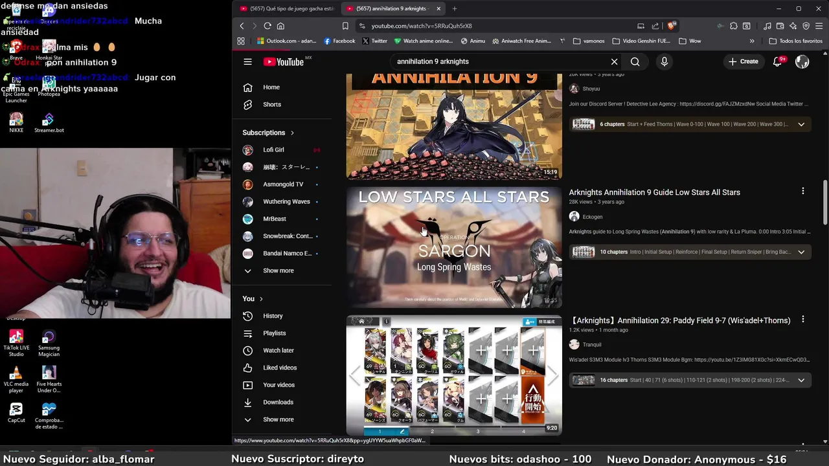Open a new browser tab

click(x=454, y=8)
